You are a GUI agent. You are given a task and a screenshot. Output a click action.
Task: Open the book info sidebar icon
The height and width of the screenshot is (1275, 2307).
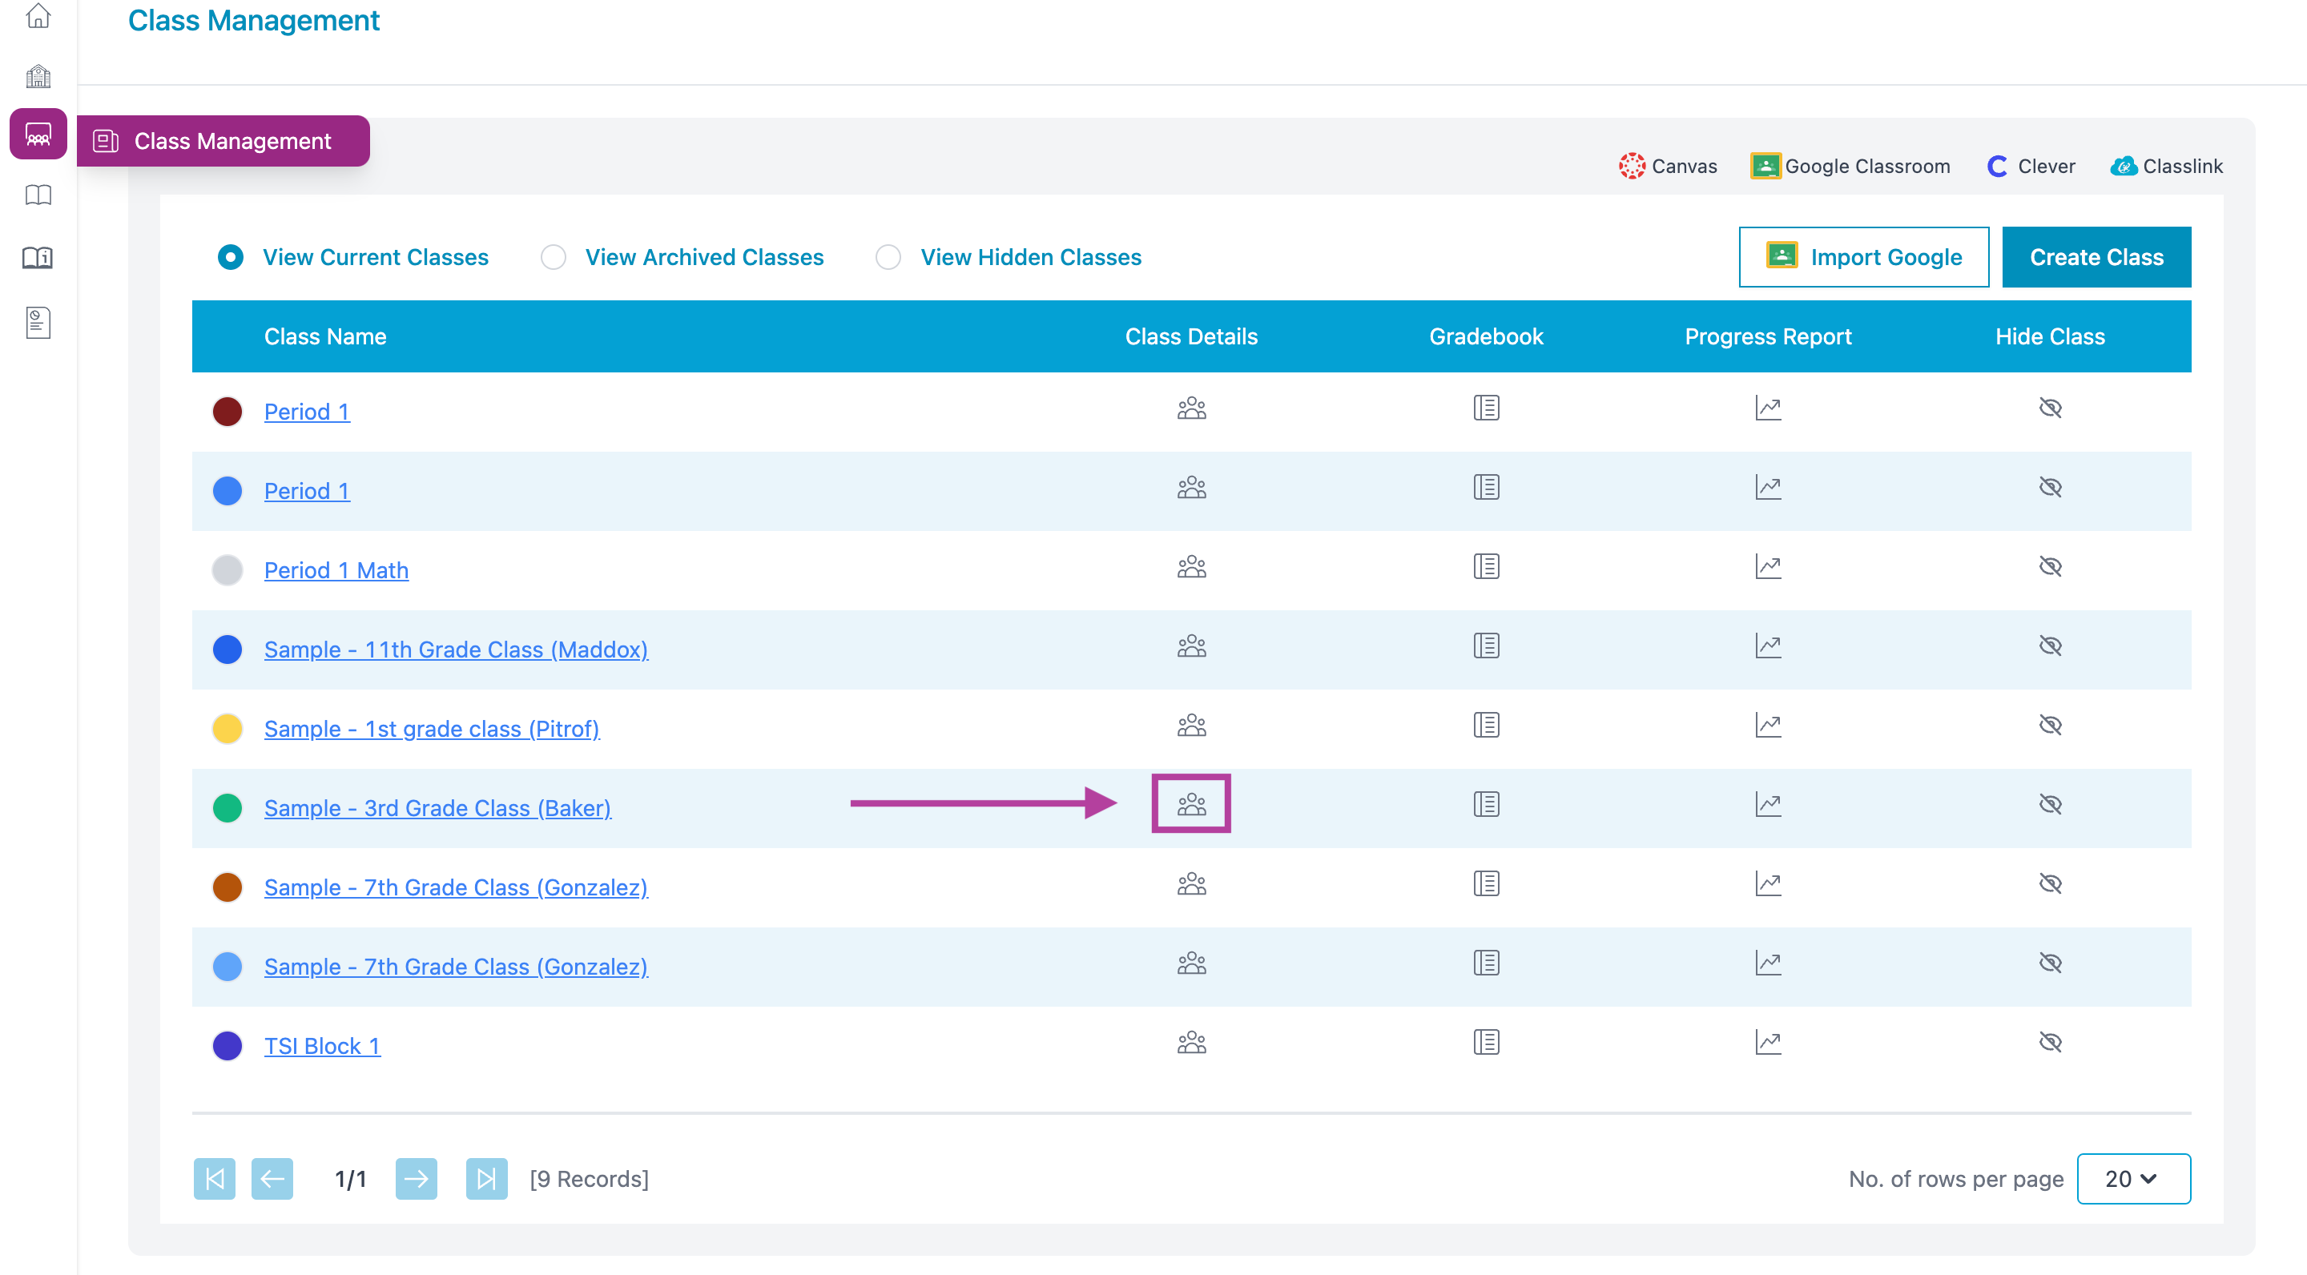click(38, 258)
